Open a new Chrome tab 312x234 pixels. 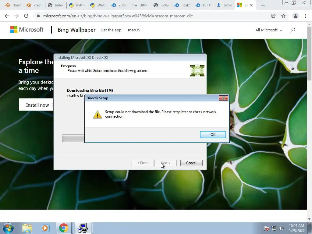(x=263, y=5)
